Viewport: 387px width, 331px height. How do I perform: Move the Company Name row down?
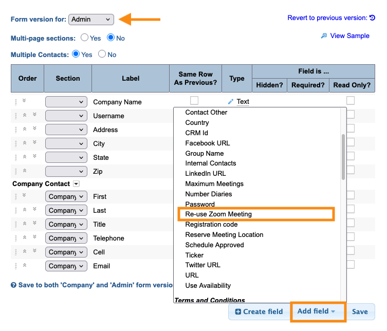coord(24,101)
